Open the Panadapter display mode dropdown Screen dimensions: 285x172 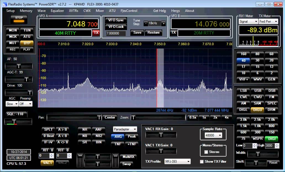(x=125, y=129)
